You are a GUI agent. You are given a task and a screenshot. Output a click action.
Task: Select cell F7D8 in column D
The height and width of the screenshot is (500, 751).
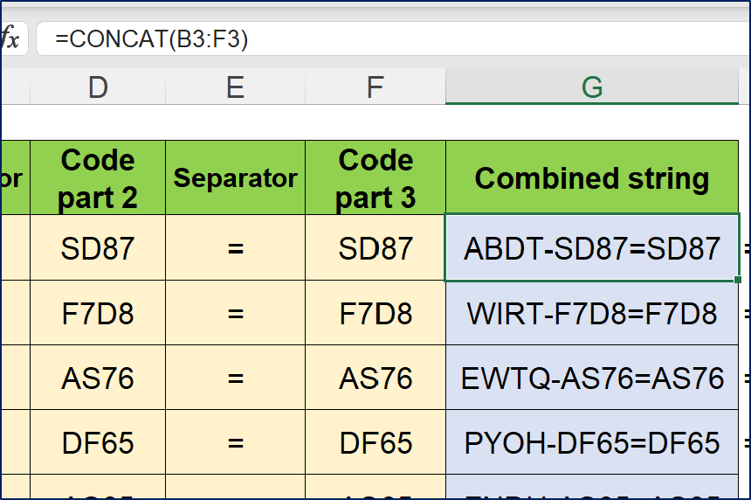click(98, 313)
